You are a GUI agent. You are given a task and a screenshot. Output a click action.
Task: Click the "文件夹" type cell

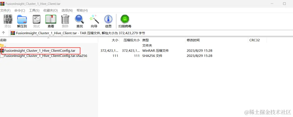pyautogui.click(x=147, y=46)
